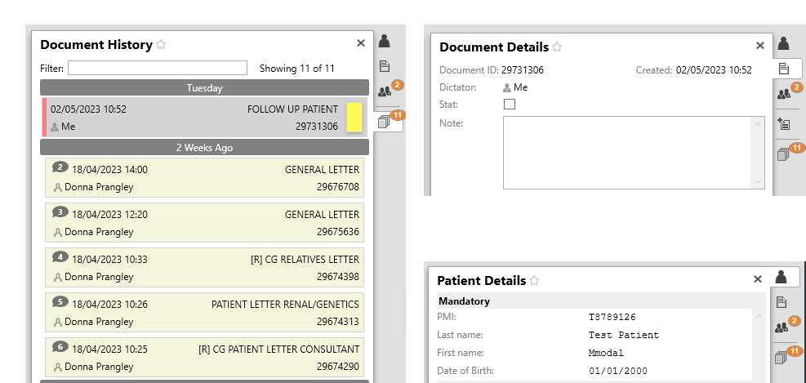This screenshot has height=383, width=806.
Task: Collapse the Mandatory section in Patient Details
Action: click(x=601, y=301)
